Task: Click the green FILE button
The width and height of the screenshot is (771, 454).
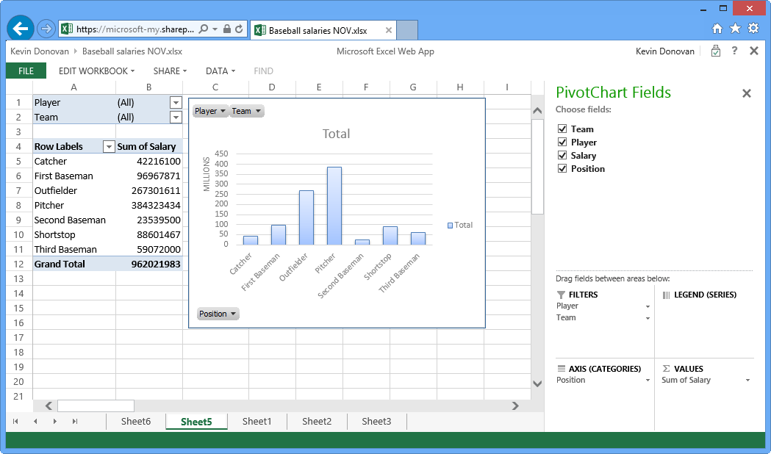Action: 26,71
